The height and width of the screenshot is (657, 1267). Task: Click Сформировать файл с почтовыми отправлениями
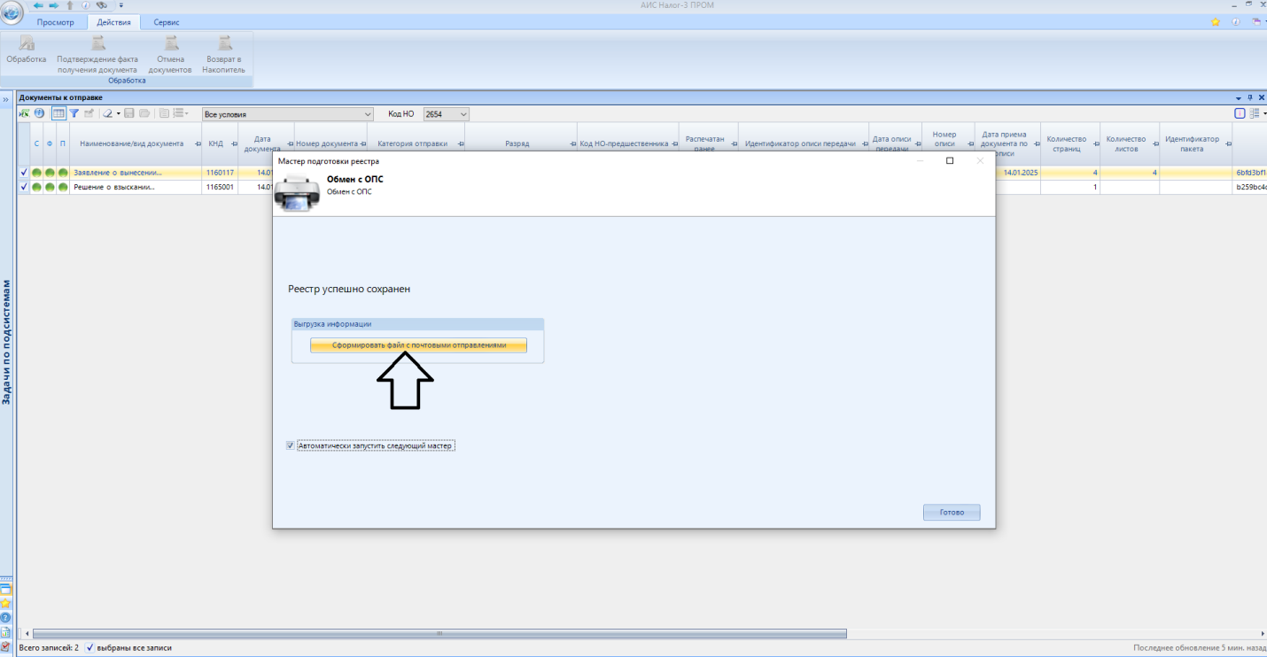418,345
